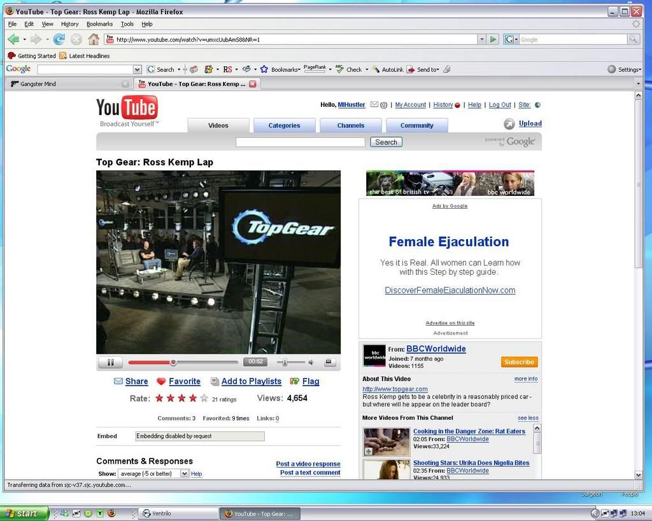The image size is (652, 521).
Task: Click the Forward navigation arrow
Action: tap(36, 39)
